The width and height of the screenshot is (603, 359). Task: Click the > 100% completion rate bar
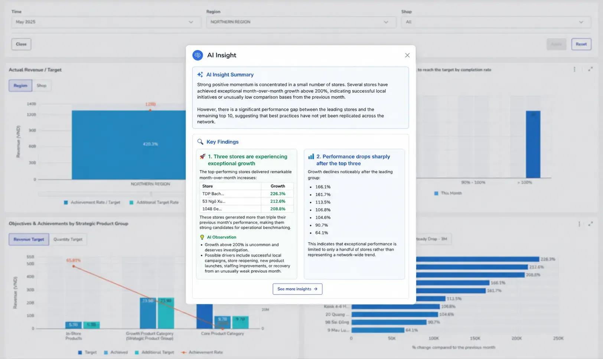533,144
